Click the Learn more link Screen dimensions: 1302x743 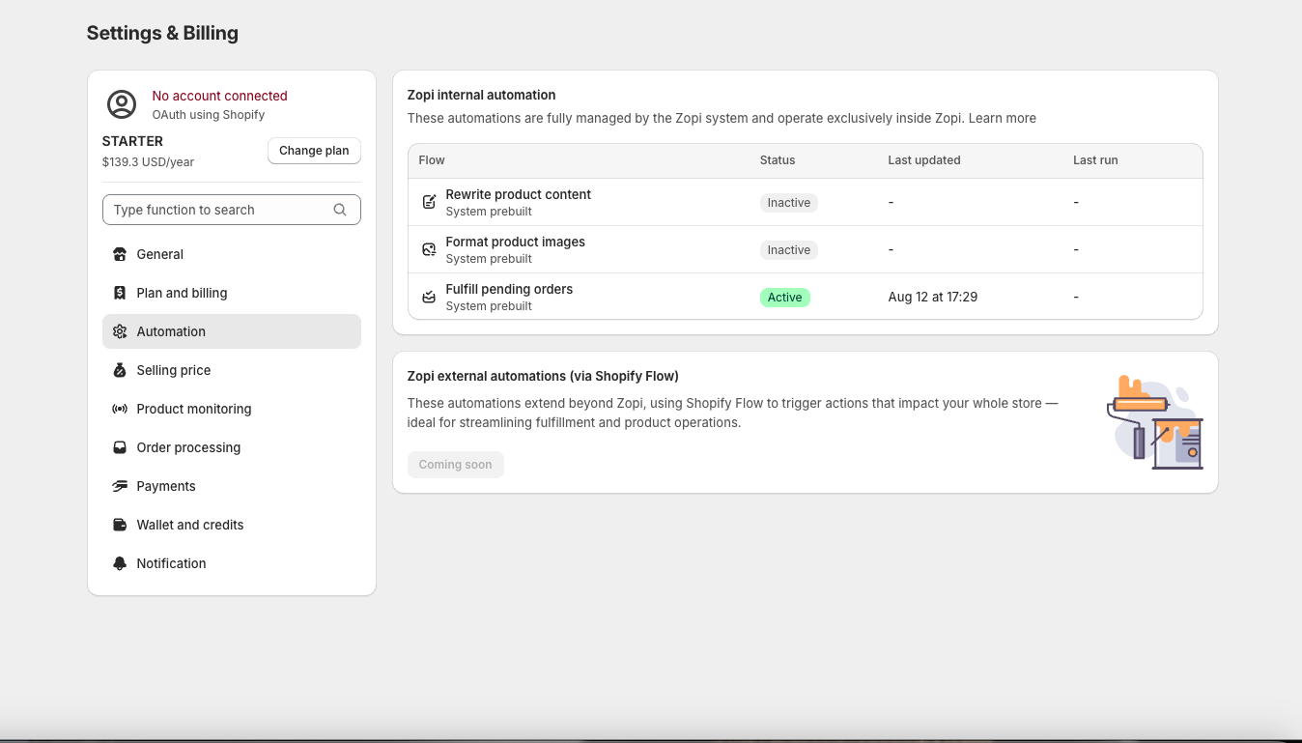point(1003,118)
